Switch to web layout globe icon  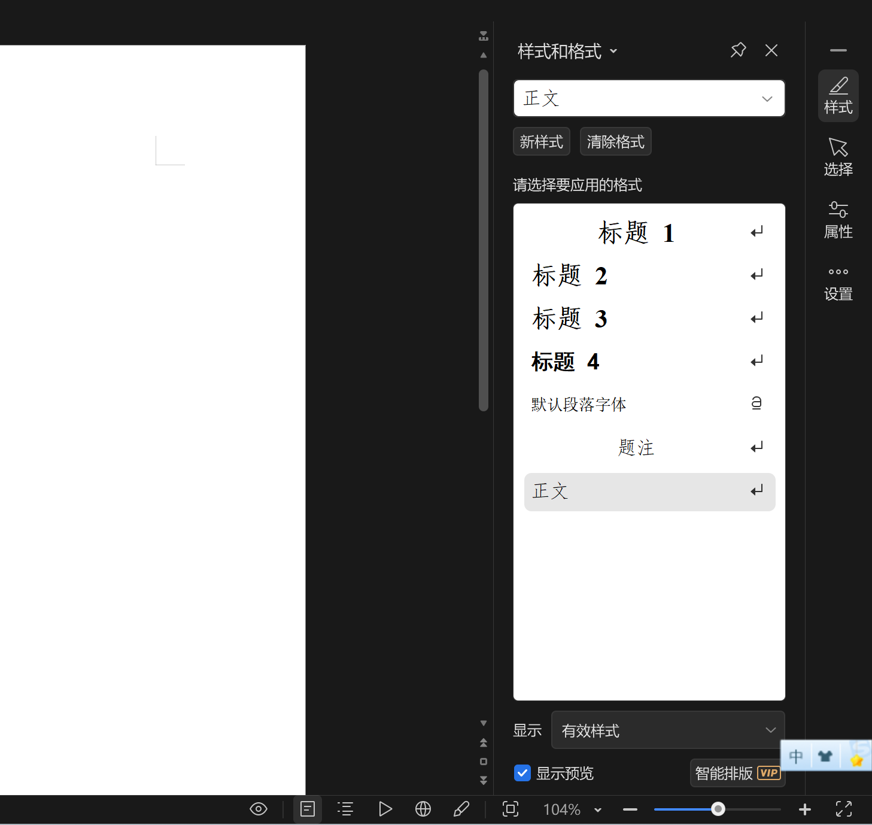coord(423,809)
